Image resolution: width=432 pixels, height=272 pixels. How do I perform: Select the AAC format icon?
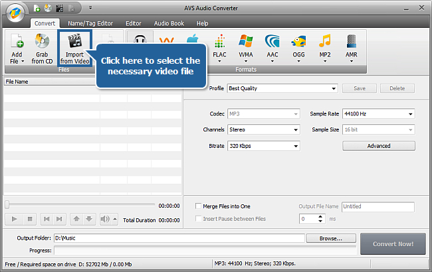point(272,41)
